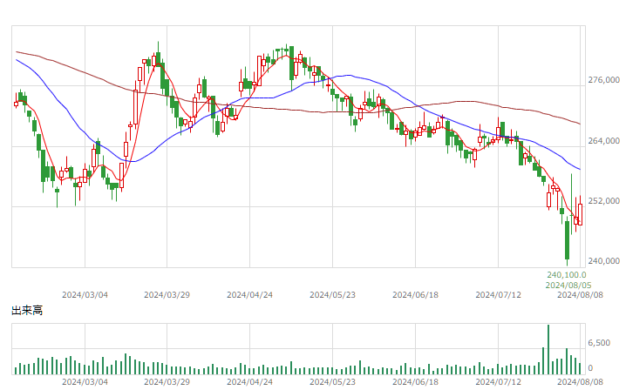Click 2024/07/12 date under the price chart
Image resolution: width=626 pixels, height=390 pixels.
pyautogui.click(x=498, y=295)
